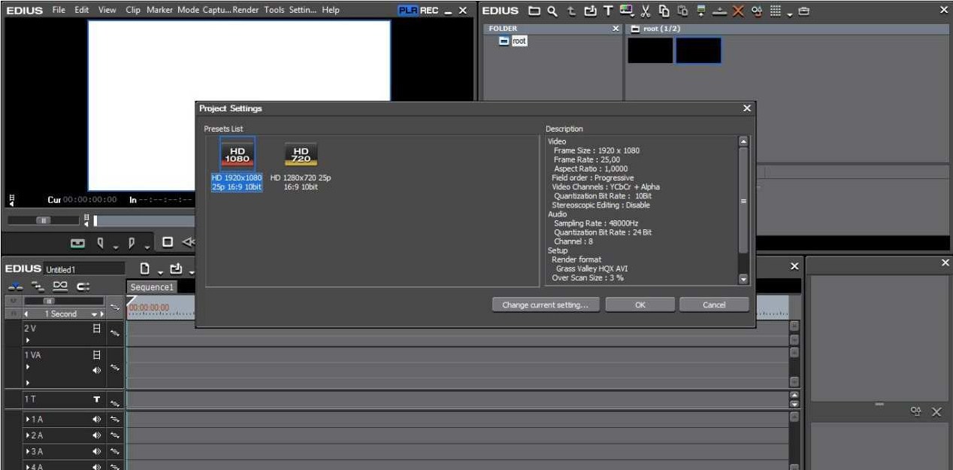Click the copy icon in the bin toolbar
This screenshot has width=953, height=470.
(664, 11)
